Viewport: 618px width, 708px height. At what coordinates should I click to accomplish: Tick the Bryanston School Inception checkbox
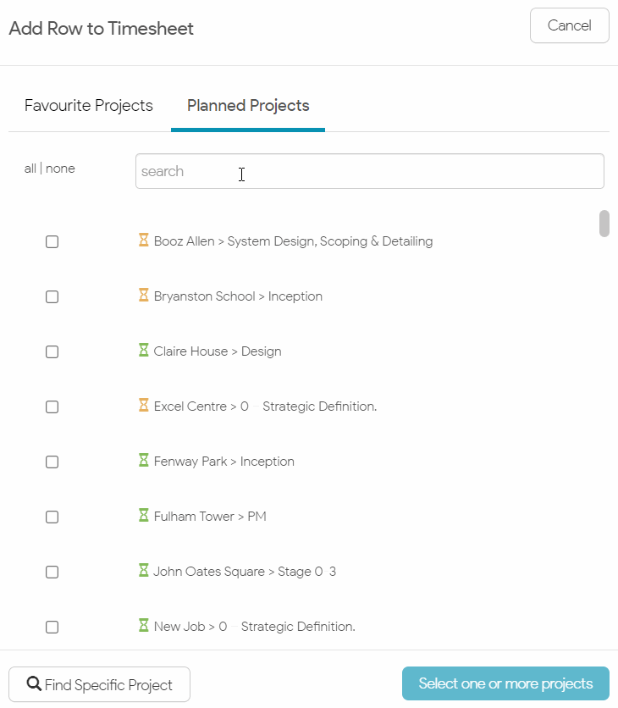pos(52,296)
